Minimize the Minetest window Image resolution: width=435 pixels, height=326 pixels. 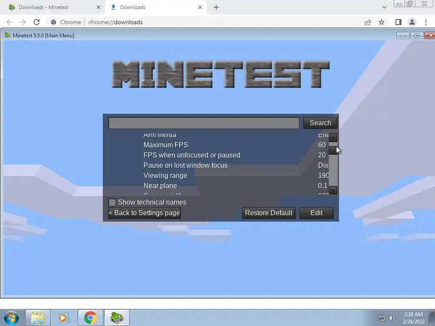click(x=403, y=36)
